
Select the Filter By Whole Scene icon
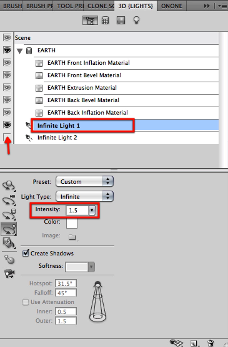(x=91, y=21)
